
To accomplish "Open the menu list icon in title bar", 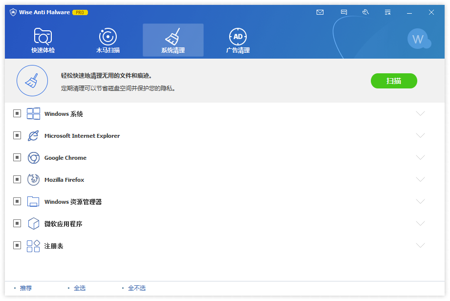I will click(x=387, y=12).
